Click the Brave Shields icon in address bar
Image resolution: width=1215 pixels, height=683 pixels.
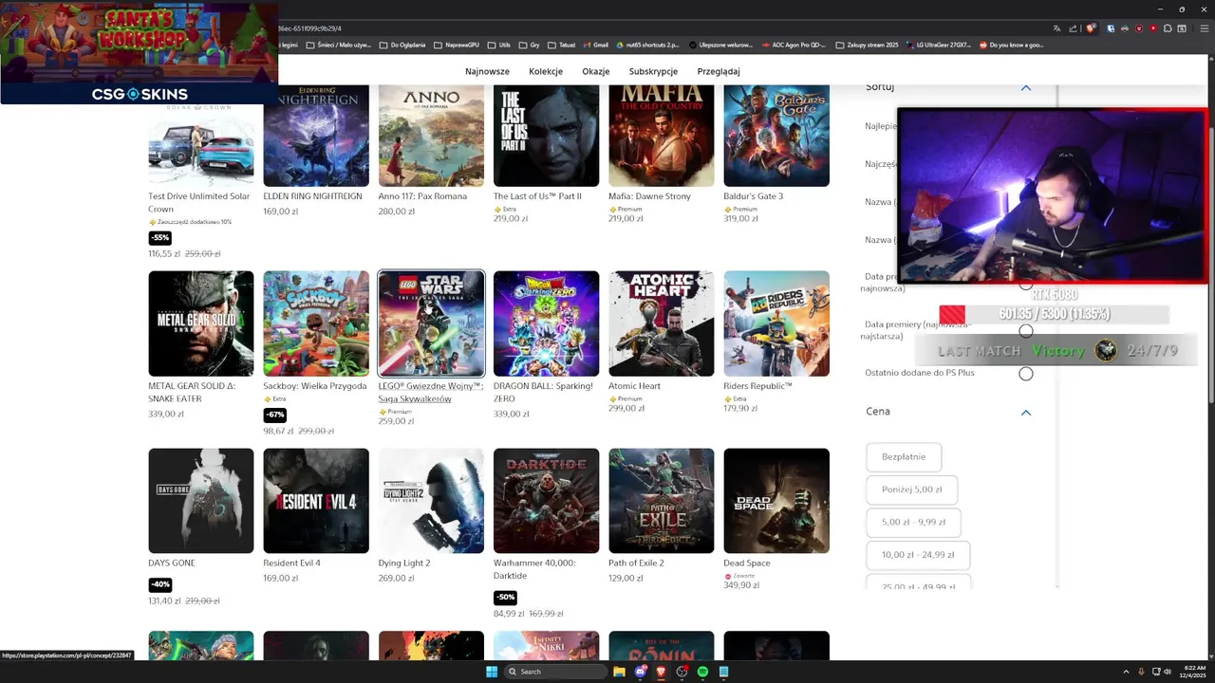[x=1092, y=28]
